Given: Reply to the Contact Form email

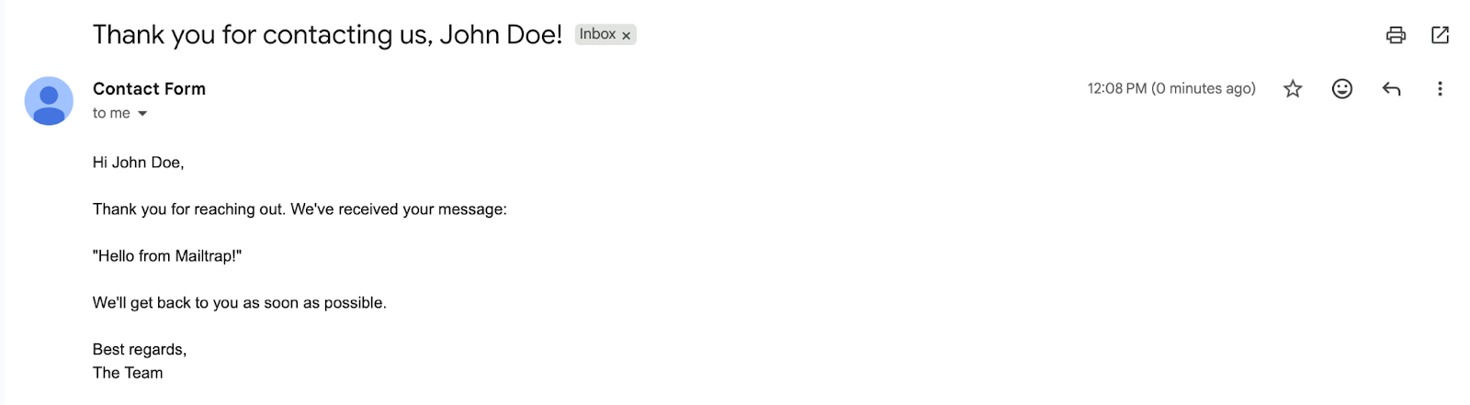Looking at the screenshot, I should [x=1391, y=88].
